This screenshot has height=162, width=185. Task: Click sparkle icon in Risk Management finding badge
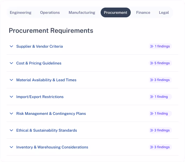pyautogui.click(x=152, y=114)
